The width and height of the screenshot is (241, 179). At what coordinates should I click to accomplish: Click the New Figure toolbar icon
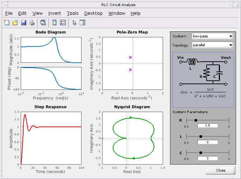7,23
